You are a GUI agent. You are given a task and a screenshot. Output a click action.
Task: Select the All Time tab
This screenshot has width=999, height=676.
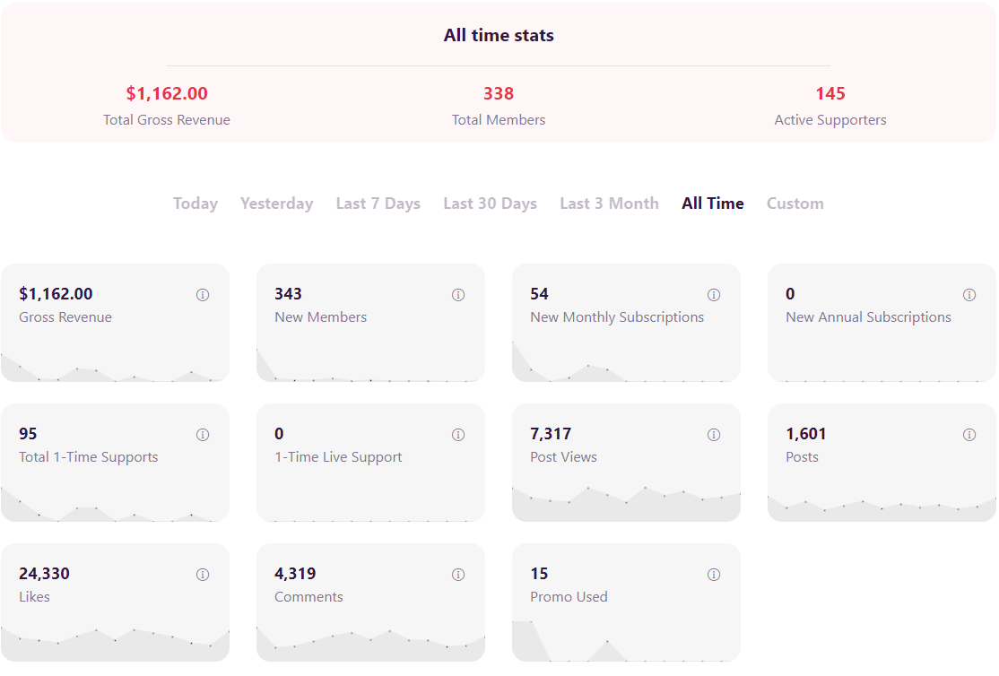tap(712, 204)
